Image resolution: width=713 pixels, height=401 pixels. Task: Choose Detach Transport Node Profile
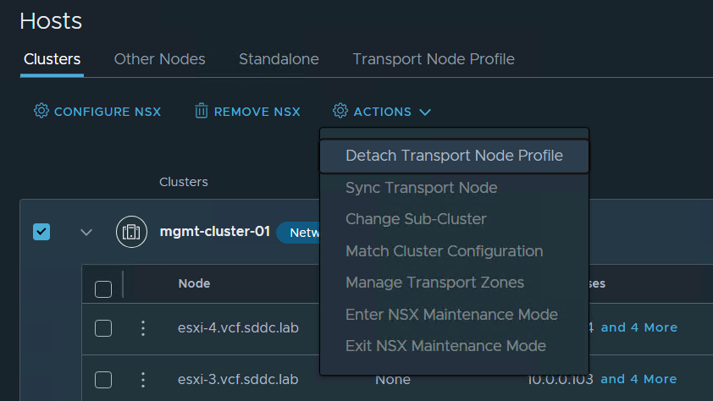pyautogui.click(x=454, y=156)
